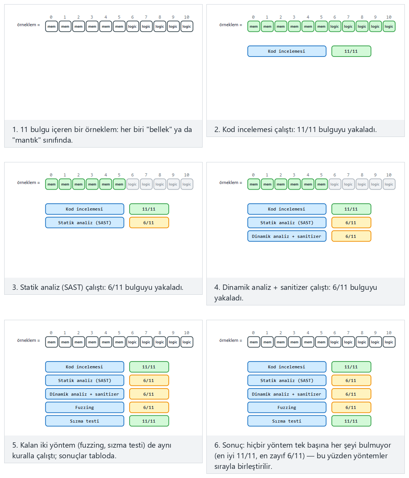The image size is (409, 478).
Task: Click the 11/11 result beside 'Sızma testi' in panel 5
Action: coord(149,421)
